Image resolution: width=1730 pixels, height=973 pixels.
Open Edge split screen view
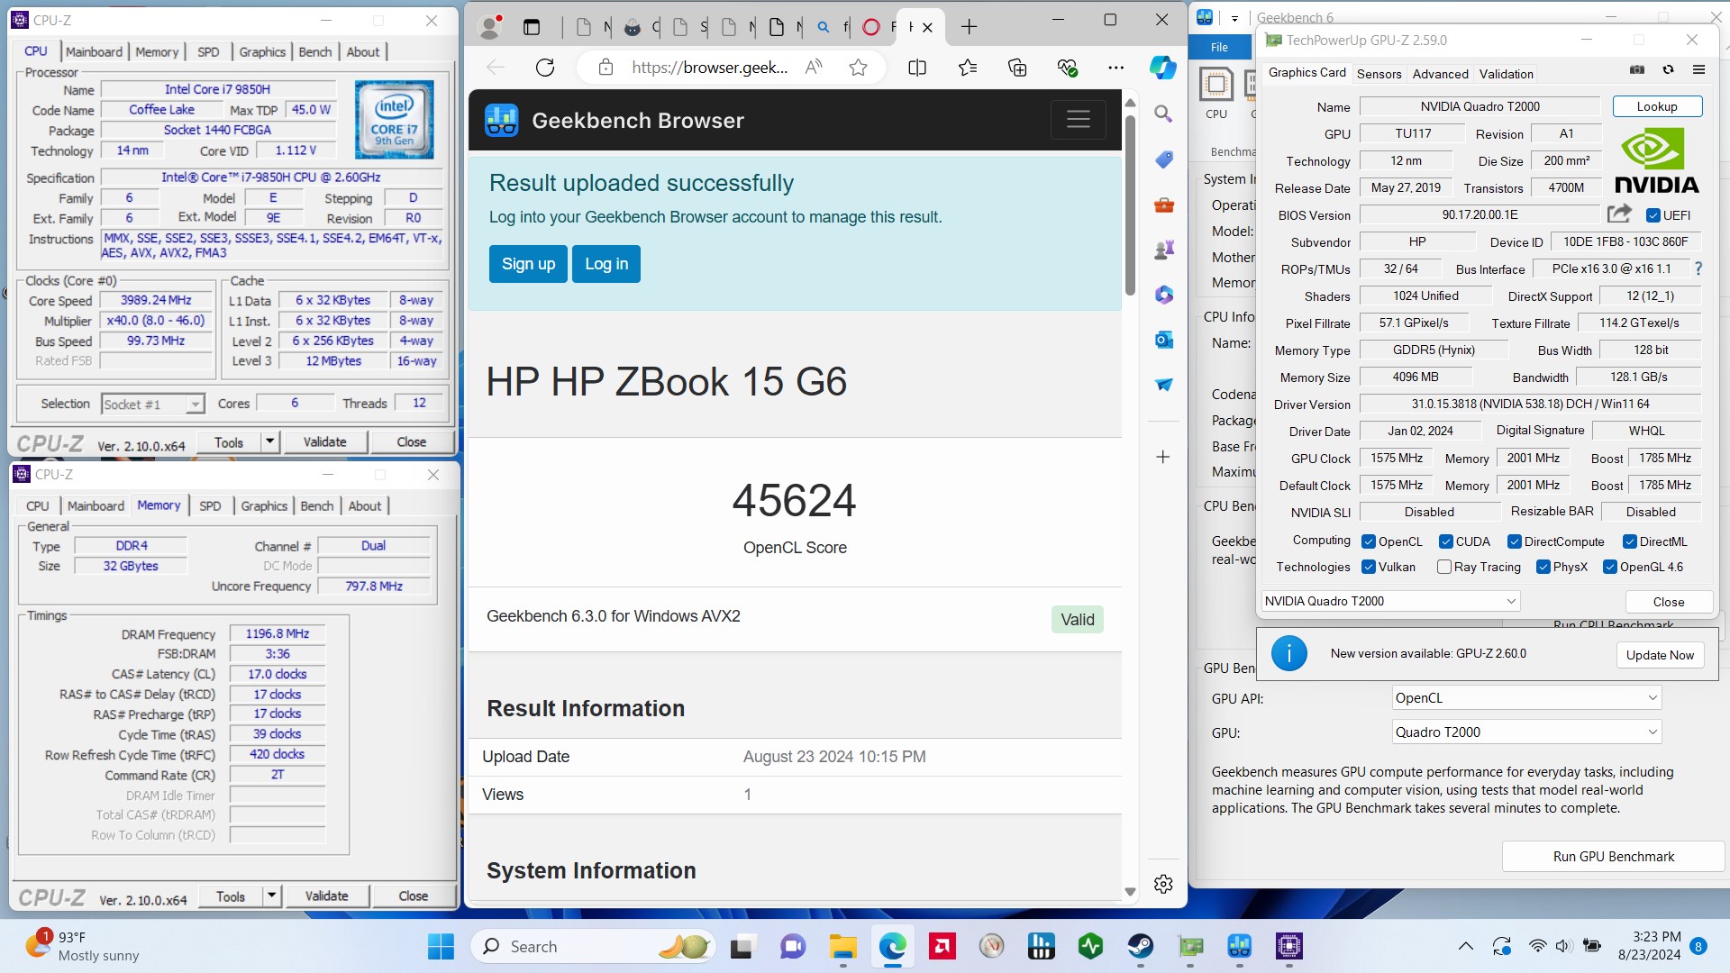pyautogui.click(x=917, y=68)
